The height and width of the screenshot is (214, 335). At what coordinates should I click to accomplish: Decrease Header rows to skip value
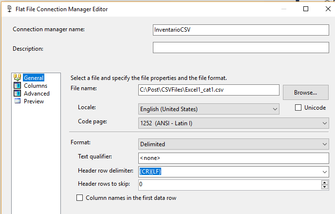coord(324,187)
